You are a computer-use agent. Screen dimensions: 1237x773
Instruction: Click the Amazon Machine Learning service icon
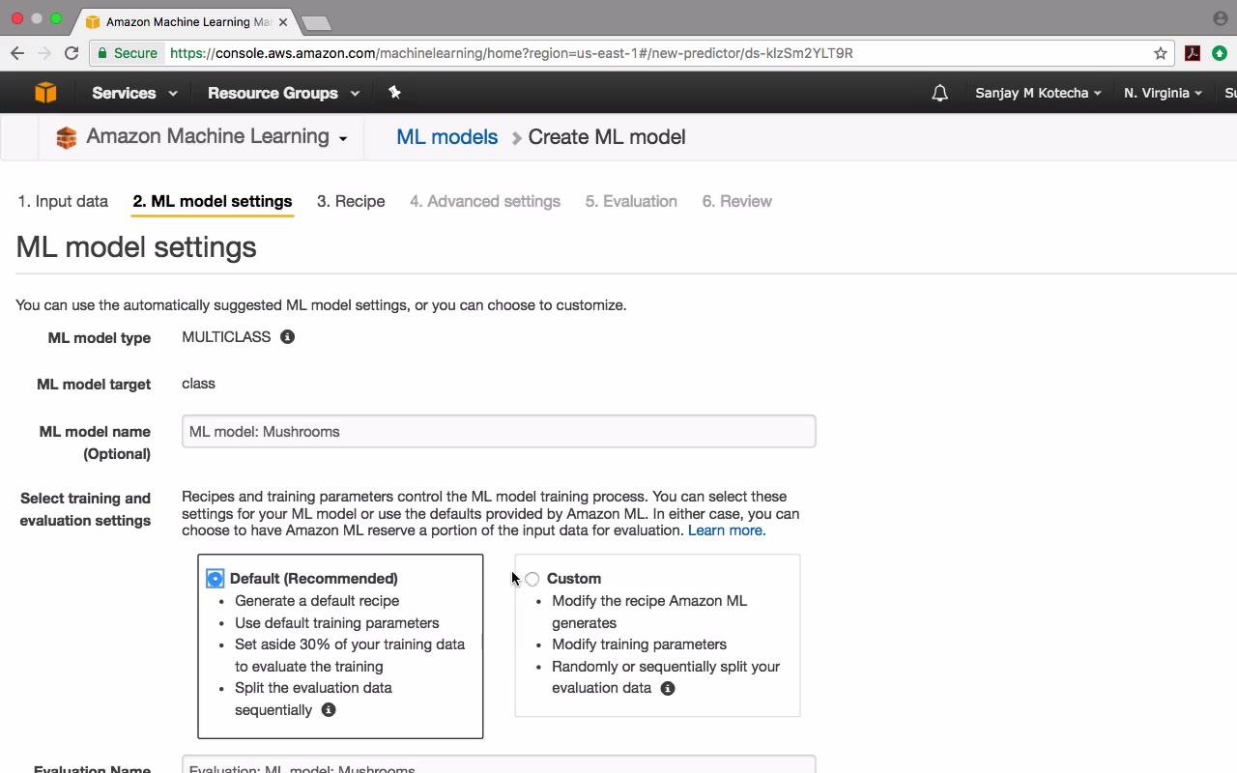point(66,138)
